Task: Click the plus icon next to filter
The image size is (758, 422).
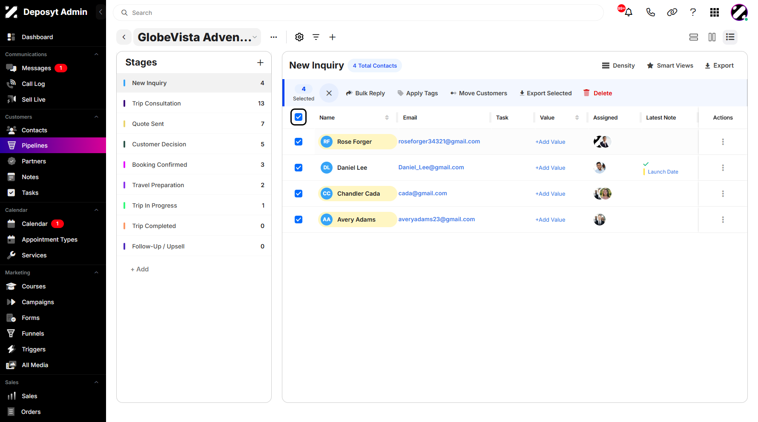Action: (333, 37)
